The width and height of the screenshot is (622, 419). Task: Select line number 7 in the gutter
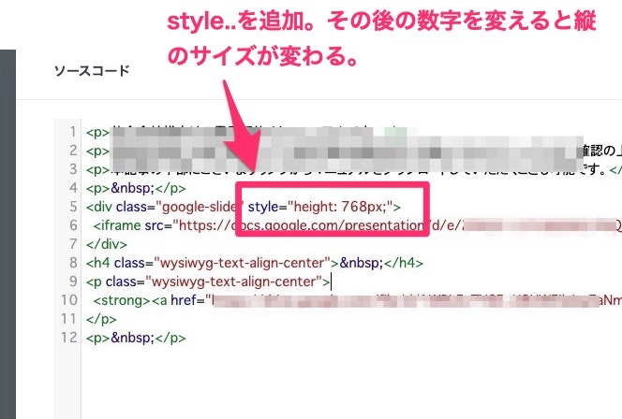pos(72,243)
